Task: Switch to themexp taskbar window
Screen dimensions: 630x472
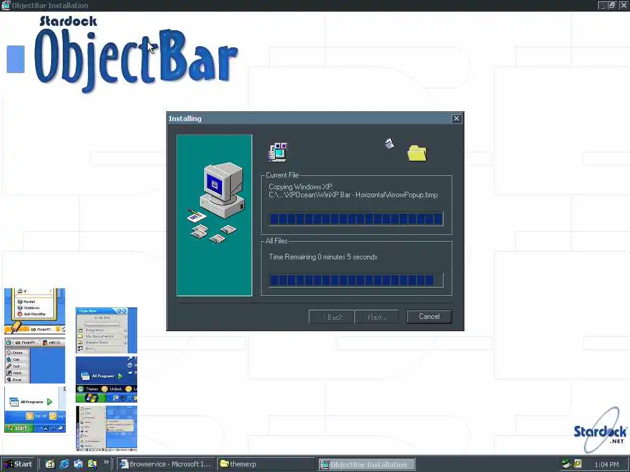Action: 266,464
